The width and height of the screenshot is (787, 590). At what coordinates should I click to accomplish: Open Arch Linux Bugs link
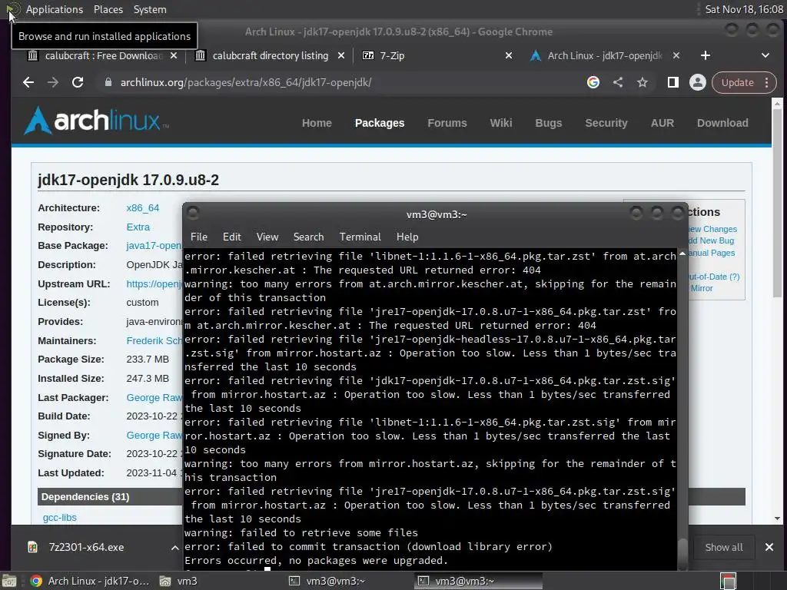coord(548,123)
